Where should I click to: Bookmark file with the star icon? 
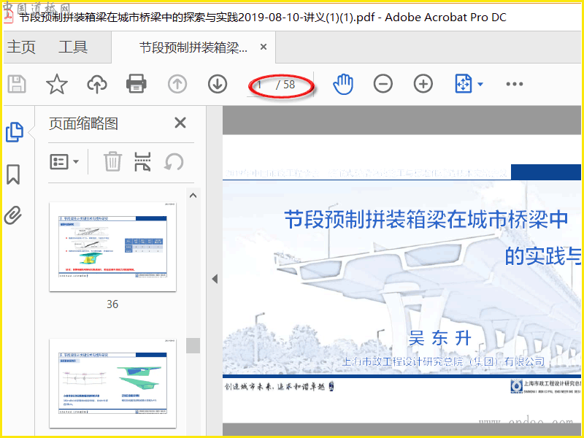coord(57,84)
